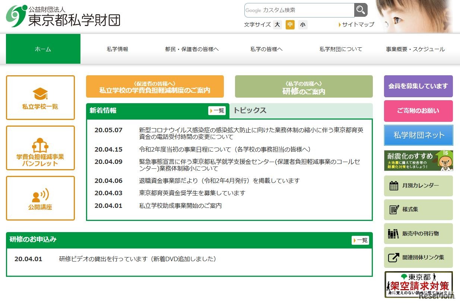This screenshot has width=460, height=304.
Task: Keep font size set to 中
Action: (x=290, y=25)
